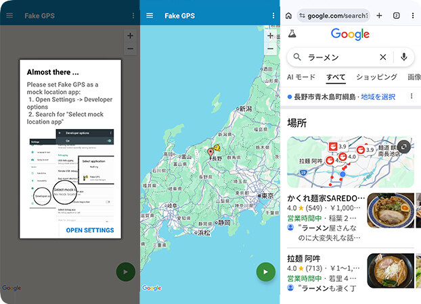Open Search Labs flask icon
Screen dimensions: 421x304
pyautogui.click(x=292, y=34)
